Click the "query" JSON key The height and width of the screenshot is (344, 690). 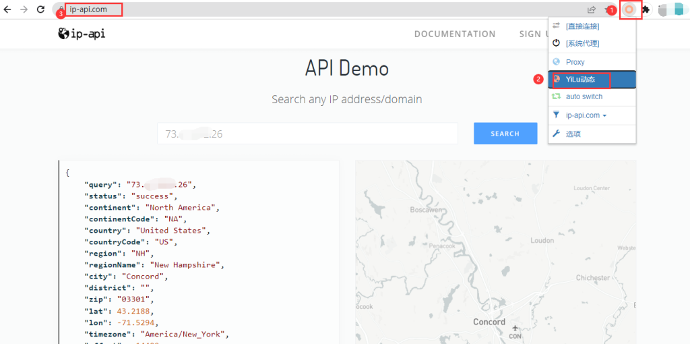point(101,185)
